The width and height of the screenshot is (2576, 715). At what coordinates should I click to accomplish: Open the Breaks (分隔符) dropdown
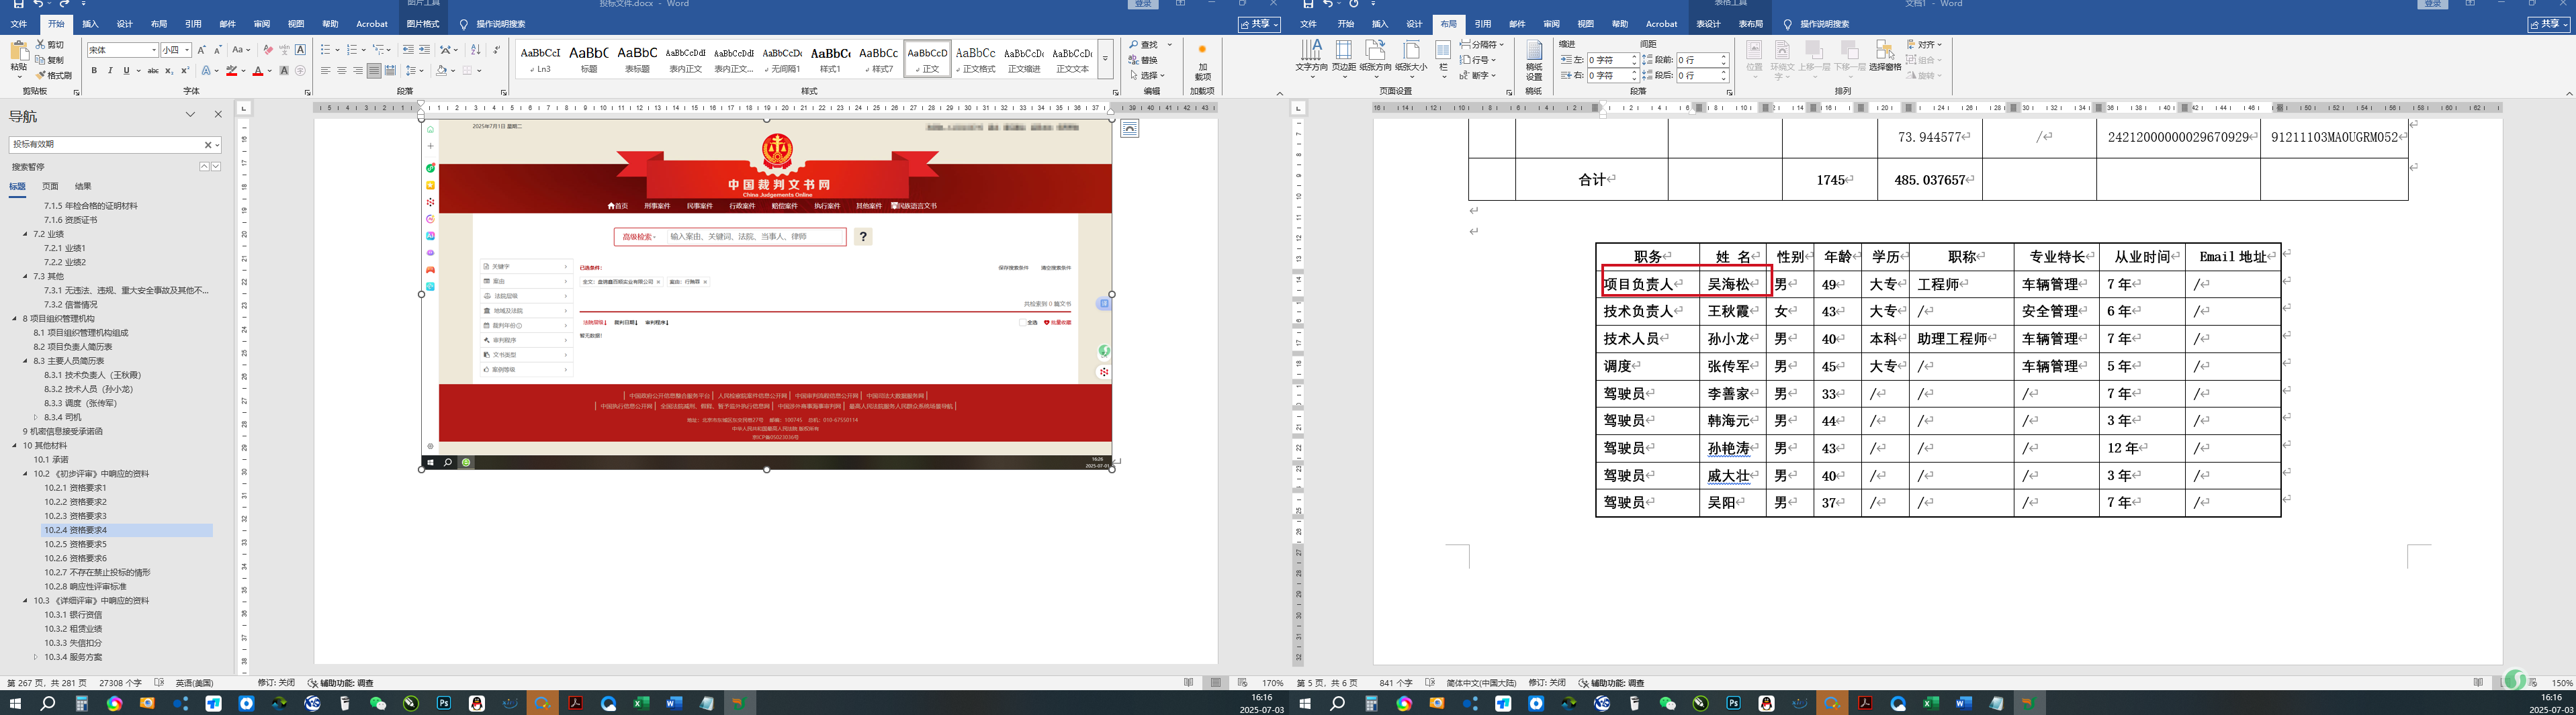(1482, 45)
